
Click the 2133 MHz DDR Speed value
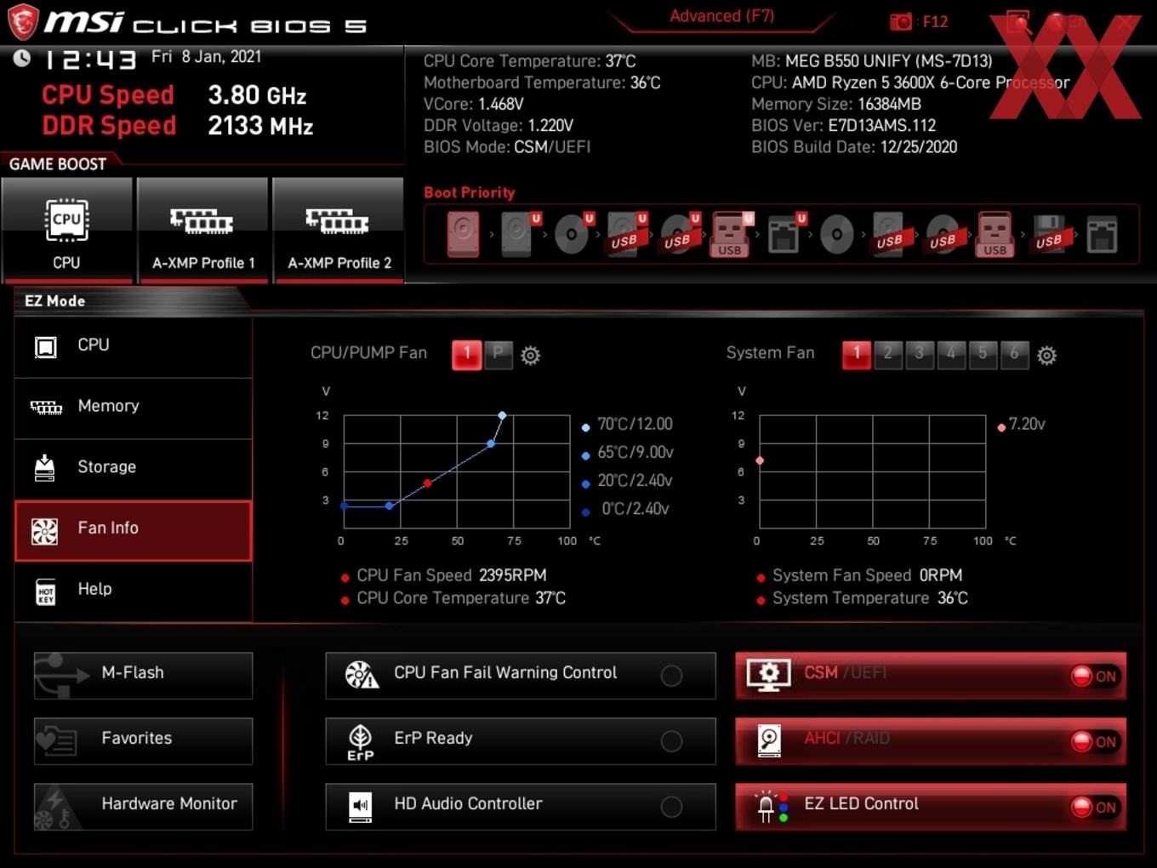point(260,126)
